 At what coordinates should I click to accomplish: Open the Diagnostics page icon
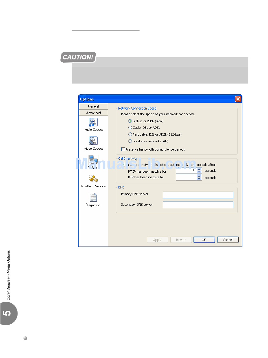(93, 198)
